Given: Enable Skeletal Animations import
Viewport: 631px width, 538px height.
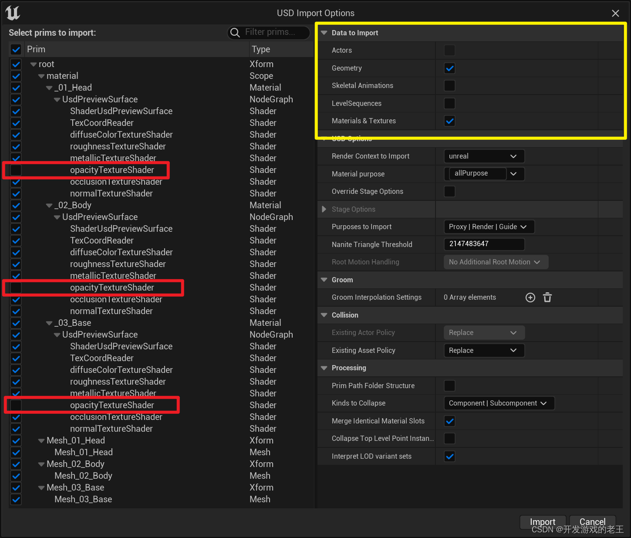Looking at the screenshot, I should click(x=449, y=86).
